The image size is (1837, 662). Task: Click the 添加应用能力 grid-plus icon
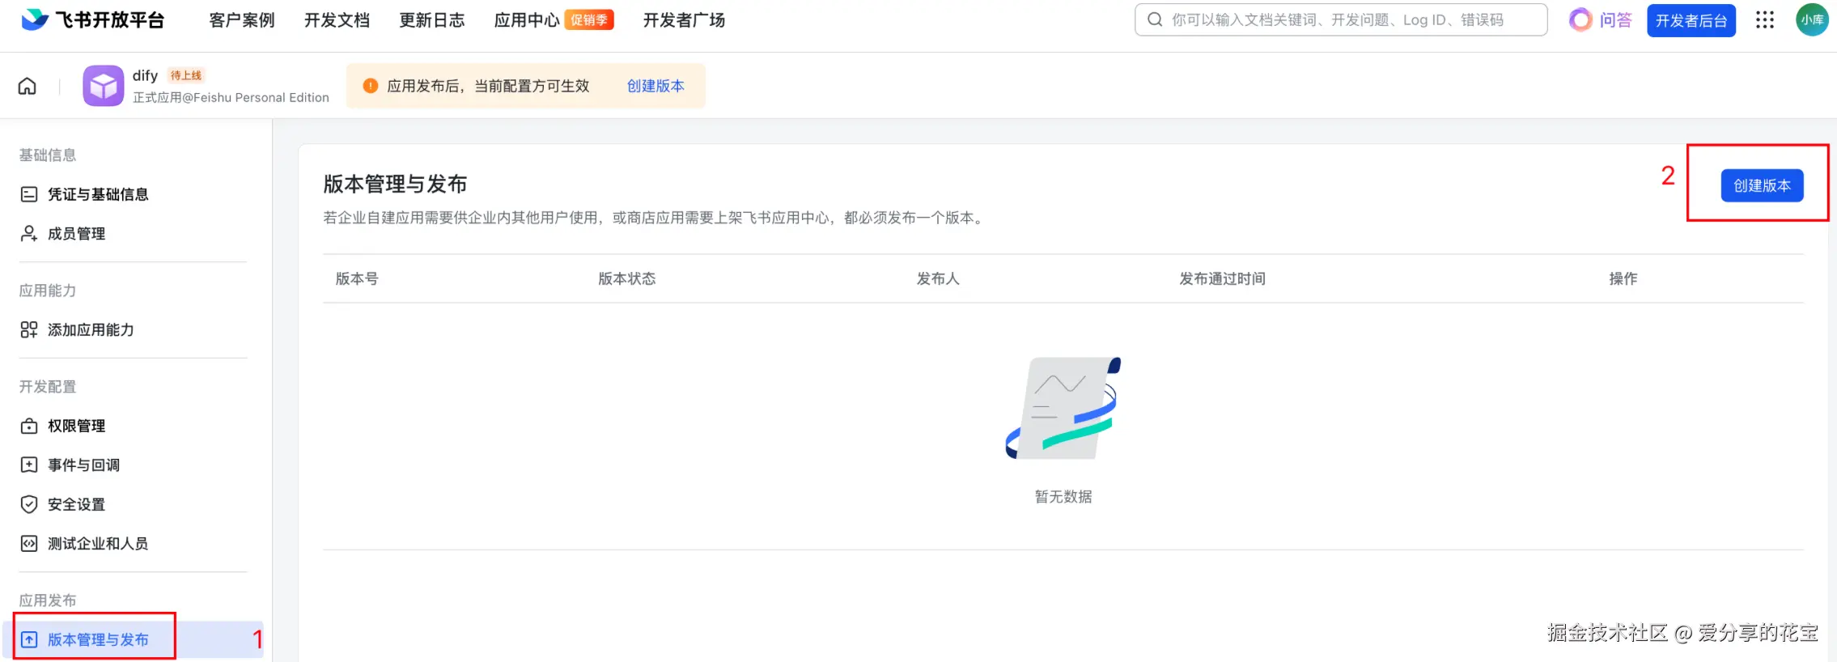click(x=29, y=329)
